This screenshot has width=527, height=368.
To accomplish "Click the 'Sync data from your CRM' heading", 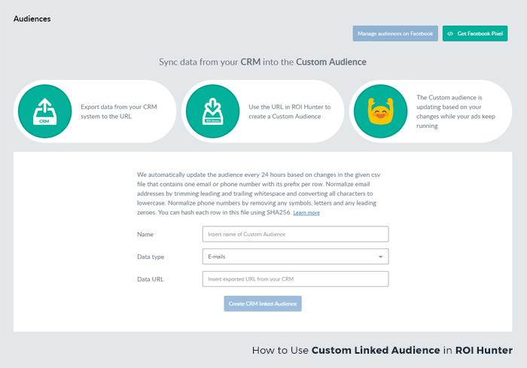I will click(x=263, y=62).
